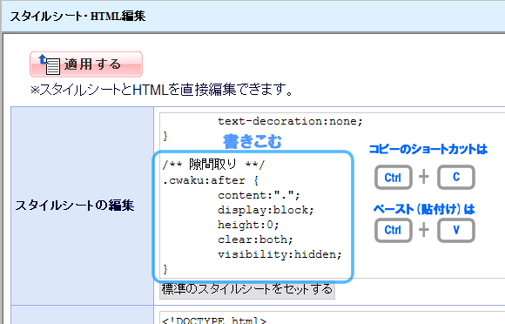505x324 pixels.
Task: Click the HTML textarea starting with <!DOCTYPE html>
Action: 332,318
